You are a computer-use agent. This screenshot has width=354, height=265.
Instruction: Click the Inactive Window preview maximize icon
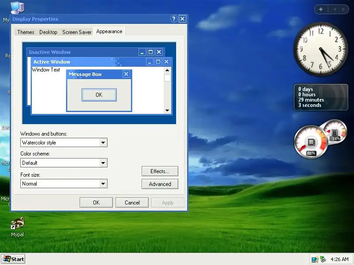tap(150, 52)
